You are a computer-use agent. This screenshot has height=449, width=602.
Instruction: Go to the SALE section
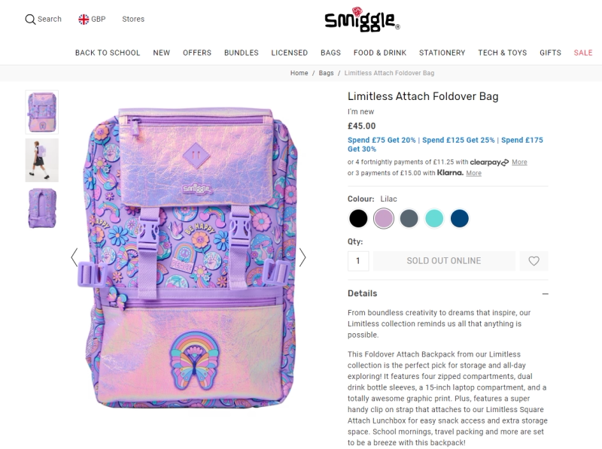click(582, 53)
